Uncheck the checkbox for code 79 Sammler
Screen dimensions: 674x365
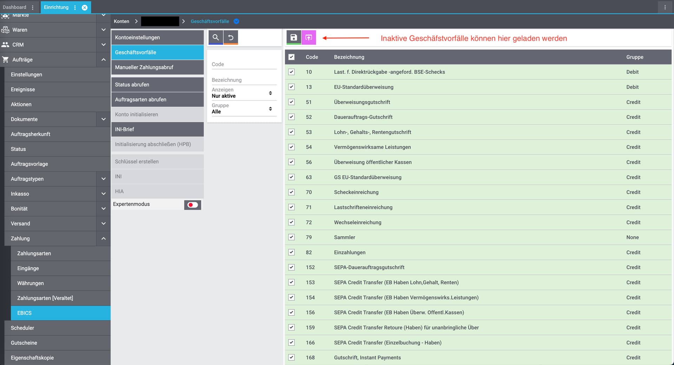click(291, 237)
